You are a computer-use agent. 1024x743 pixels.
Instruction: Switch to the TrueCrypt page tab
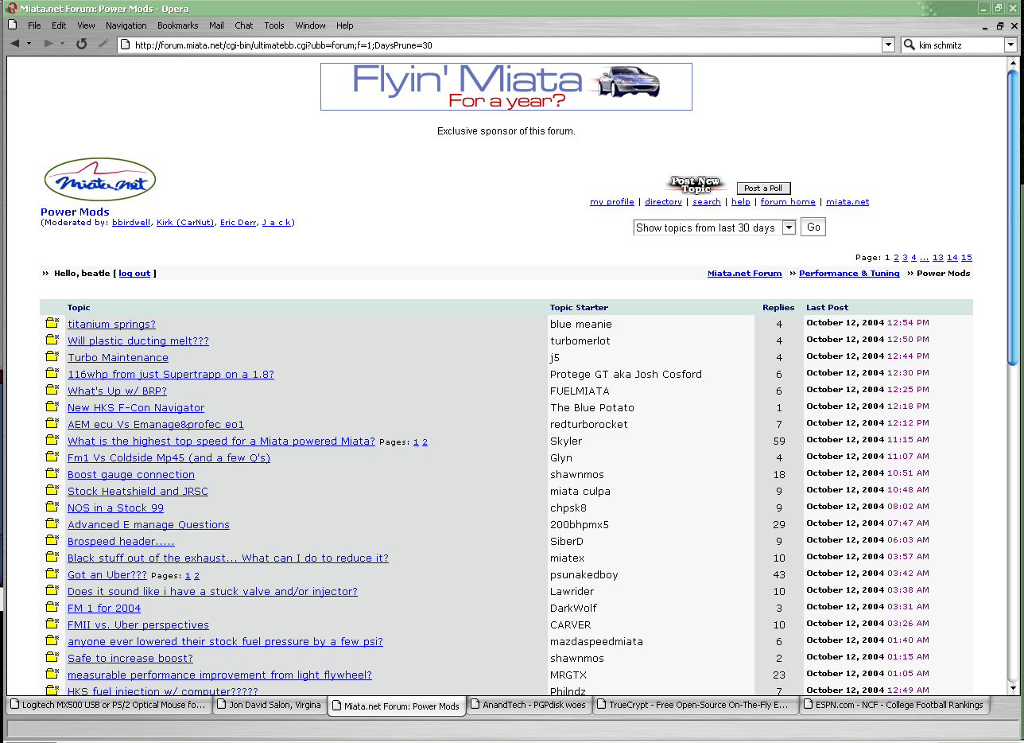coord(695,705)
